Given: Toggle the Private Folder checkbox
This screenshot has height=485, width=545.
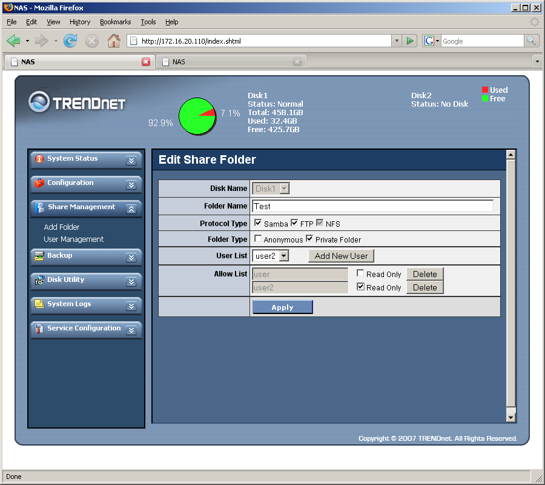Looking at the screenshot, I should tap(309, 239).
